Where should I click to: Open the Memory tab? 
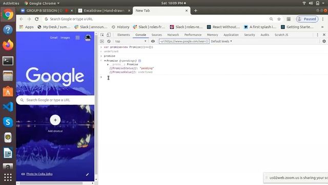[x=212, y=35]
